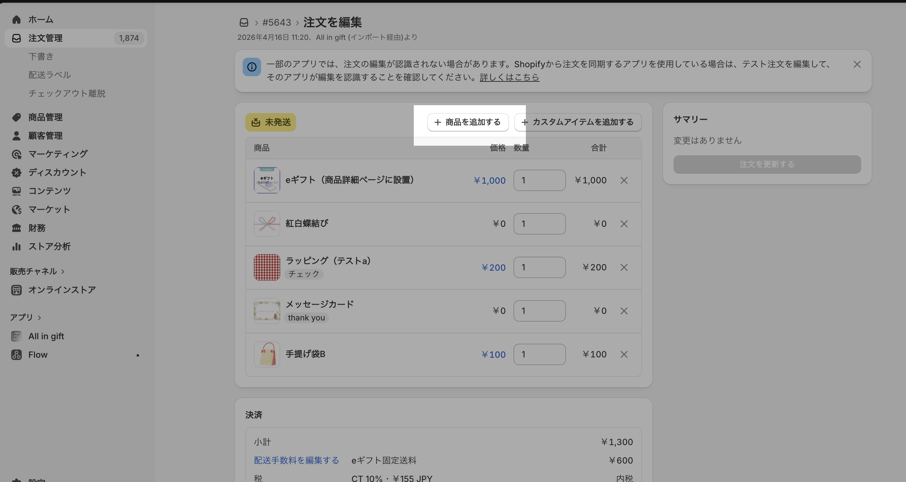Expand the アプリ section chevron
This screenshot has height=482, width=906.
[x=39, y=317]
